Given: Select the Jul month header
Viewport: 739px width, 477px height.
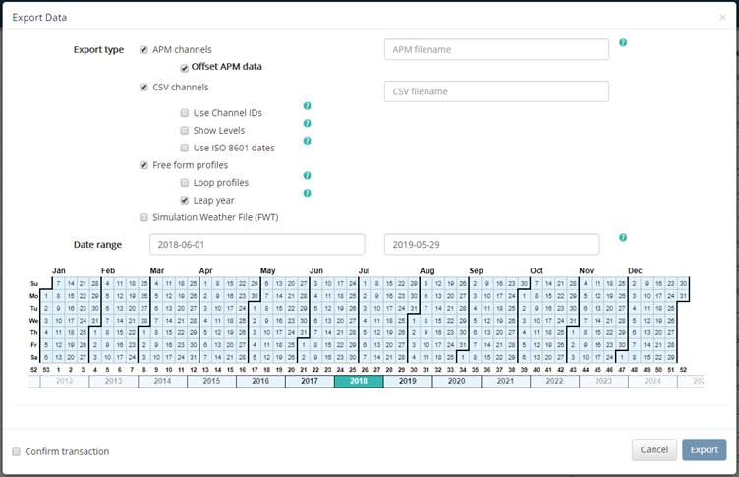Looking at the screenshot, I should (364, 270).
